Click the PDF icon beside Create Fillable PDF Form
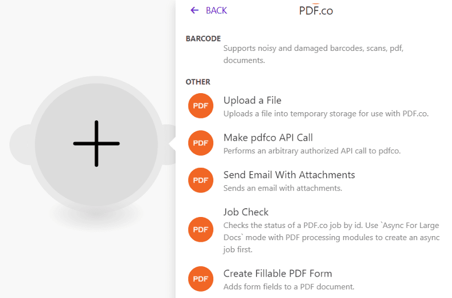 point(201,279)
